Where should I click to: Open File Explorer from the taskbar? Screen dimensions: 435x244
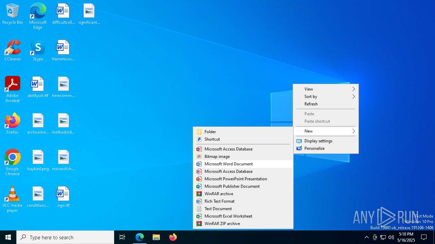click(156, 237)
